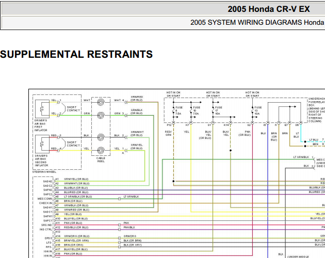Click "DRIVER'S AIR BAG FIRST INFLATOR" label
This screenshot has height=258, width=325.
(x=41, y=125)
